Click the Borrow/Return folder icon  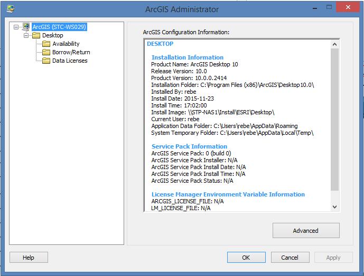tap(46, 52)
